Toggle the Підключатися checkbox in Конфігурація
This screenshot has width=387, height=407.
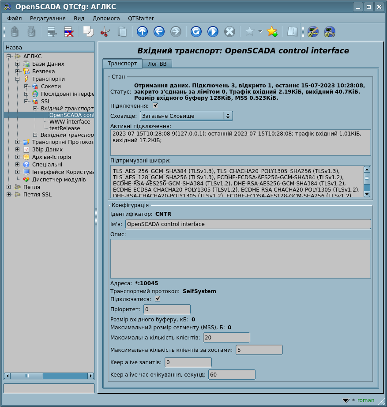pos(157,299)
